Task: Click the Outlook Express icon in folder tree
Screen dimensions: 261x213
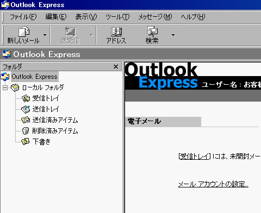Action: [x=5, y=77]
